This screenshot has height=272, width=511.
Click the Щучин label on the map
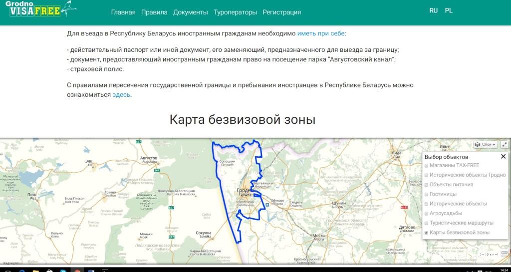tap(338, 204)
